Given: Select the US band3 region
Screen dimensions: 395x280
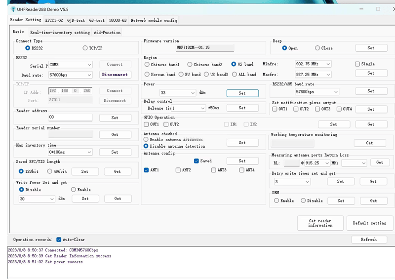Looking at the screenshot, I should (216, 75).
